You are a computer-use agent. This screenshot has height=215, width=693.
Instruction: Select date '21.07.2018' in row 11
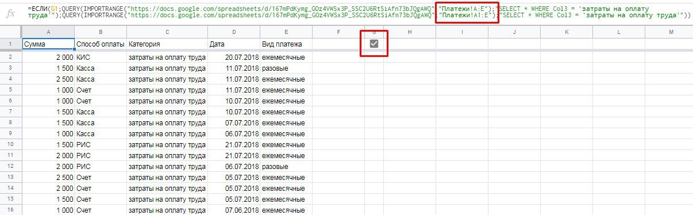(234, 155)
